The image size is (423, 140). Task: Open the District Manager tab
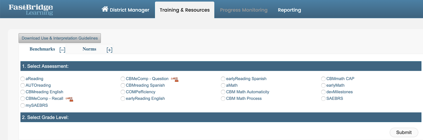pyautogui.click(x=126, y=10)
